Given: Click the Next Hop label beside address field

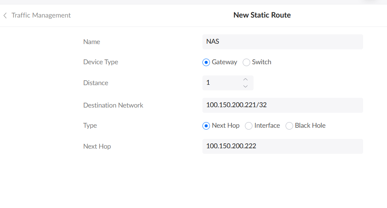Looking at the screenshot, I should click(x=97, y=146).
